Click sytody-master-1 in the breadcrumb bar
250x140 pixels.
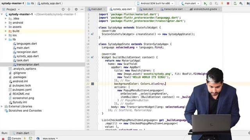[x=13, y=3]
